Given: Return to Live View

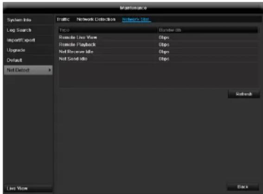Looking at the screenshot, I should click(28, 188).
